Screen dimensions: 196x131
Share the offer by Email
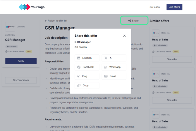[x=114, y=76]
